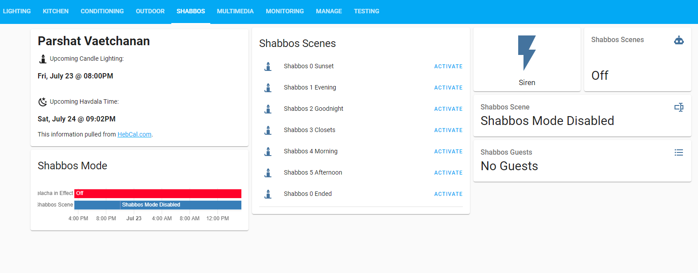Click candle icon next to Shabbos 0 Sunset
This screenshot has width=698, height=273.
(x=268, y=66)
